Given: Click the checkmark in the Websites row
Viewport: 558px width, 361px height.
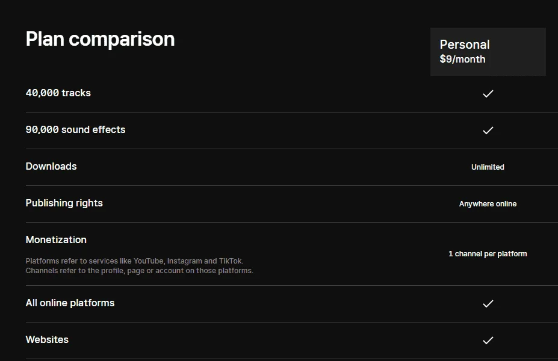Looking at the screenshot, I should click(x=488, y=340).
